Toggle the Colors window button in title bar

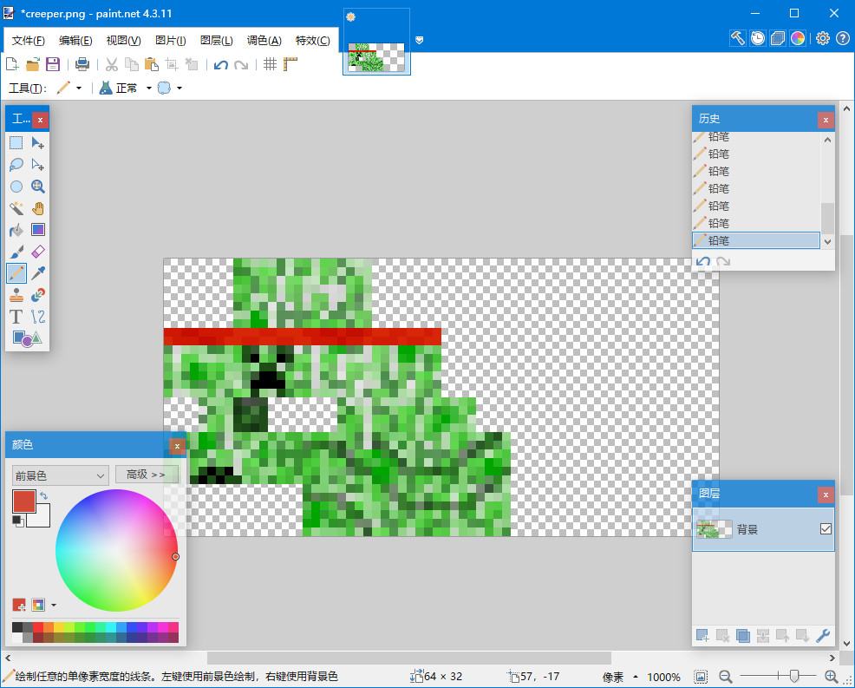(798, 38)
